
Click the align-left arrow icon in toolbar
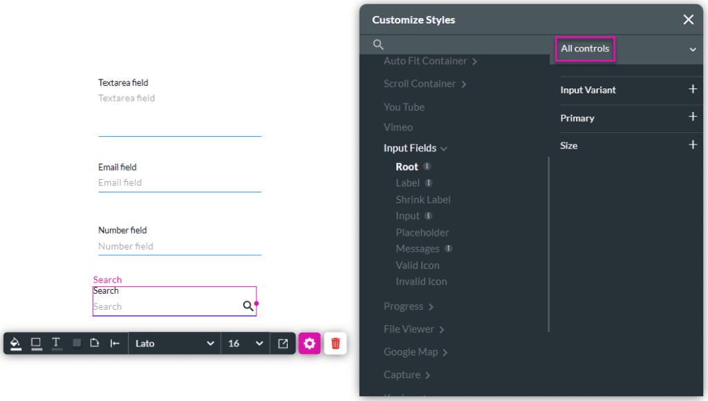pos(115,344)
